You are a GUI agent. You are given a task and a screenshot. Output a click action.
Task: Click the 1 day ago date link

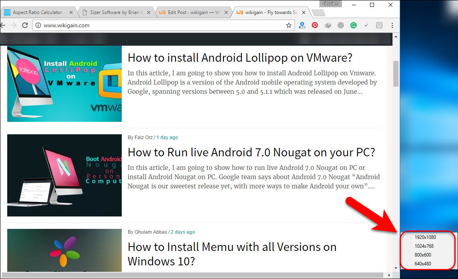167,137
